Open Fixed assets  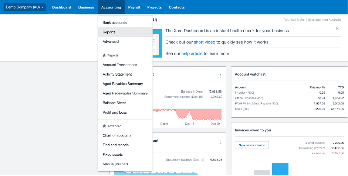click(x=125, y=155)
